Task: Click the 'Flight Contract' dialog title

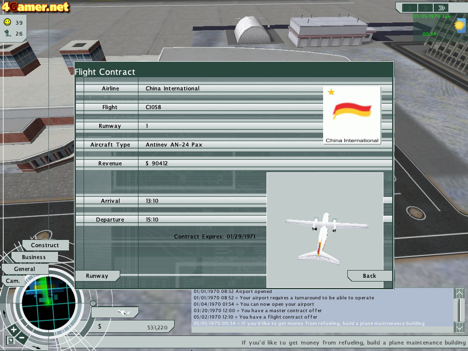Action: tap(105, 72)
